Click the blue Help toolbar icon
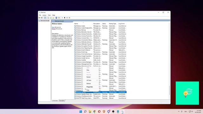 click(56, 18)
